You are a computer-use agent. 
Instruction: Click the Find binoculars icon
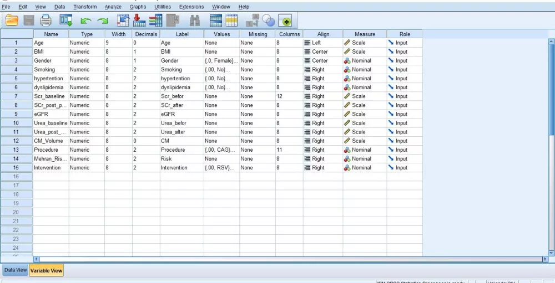point(195,21)
